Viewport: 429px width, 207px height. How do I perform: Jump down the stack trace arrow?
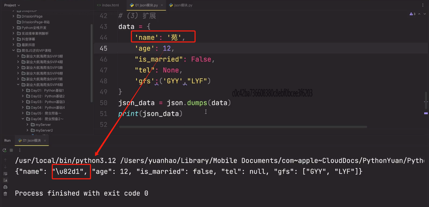[x=5, y=167]
